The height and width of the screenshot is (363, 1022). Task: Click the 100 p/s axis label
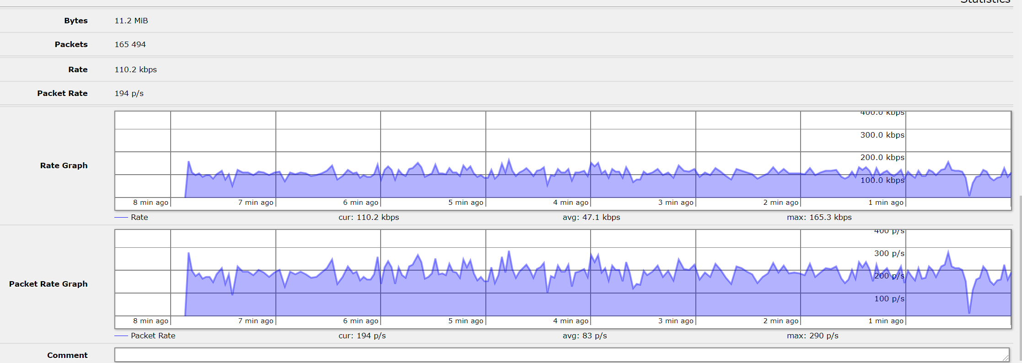point(889,299)
